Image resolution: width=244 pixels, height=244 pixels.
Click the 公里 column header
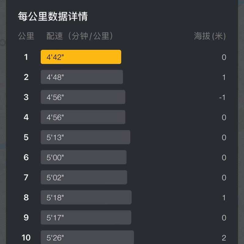point(26,36)
